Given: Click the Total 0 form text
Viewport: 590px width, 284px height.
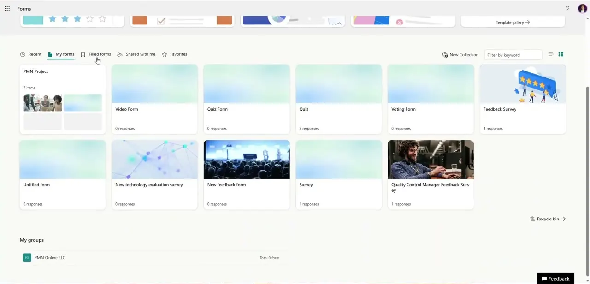Looking at the screenshot, I should coord(269,258).
